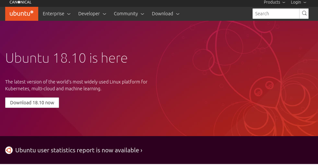Click the 'latest version' description paragraph
This screenshot has width=318, height=165.
(x=76, y=85)
